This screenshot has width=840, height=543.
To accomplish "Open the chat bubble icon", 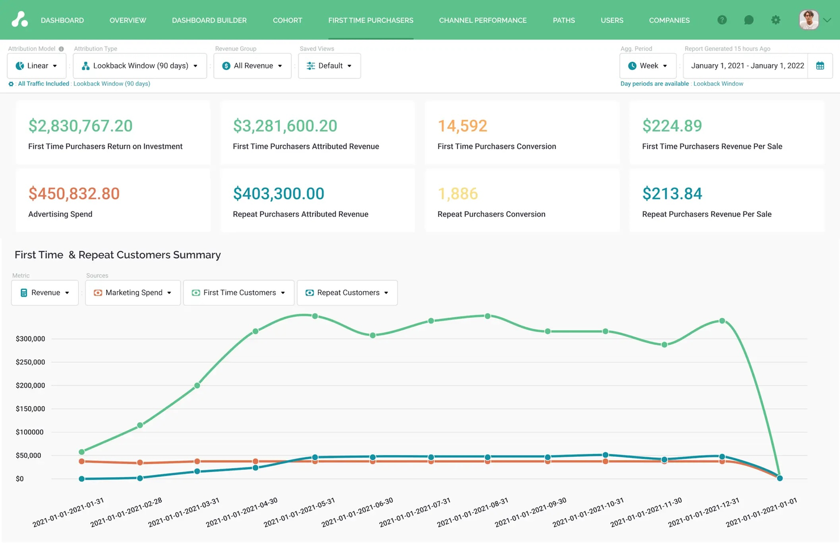I will 749,20.
